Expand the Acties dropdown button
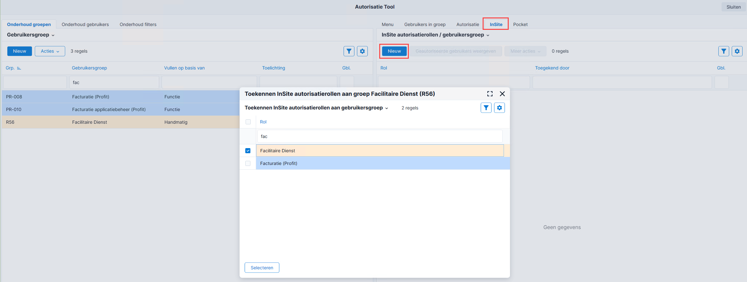 [50, 51]
